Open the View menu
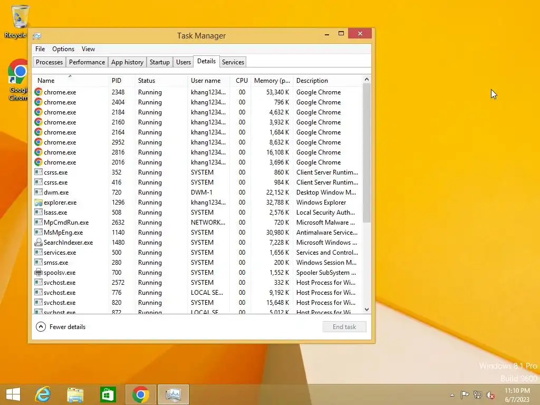This screenshot has width=540, height=405. pyautogui.click(x=88, y=49)
